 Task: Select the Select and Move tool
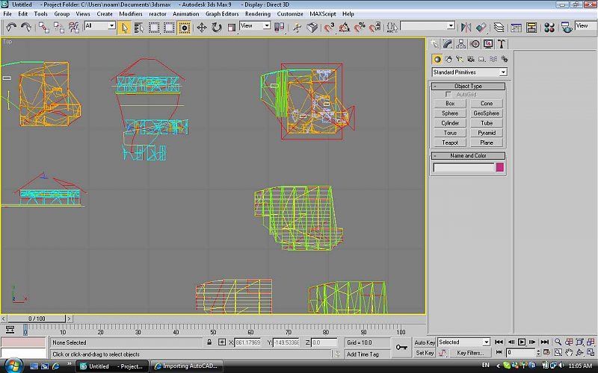201,27
